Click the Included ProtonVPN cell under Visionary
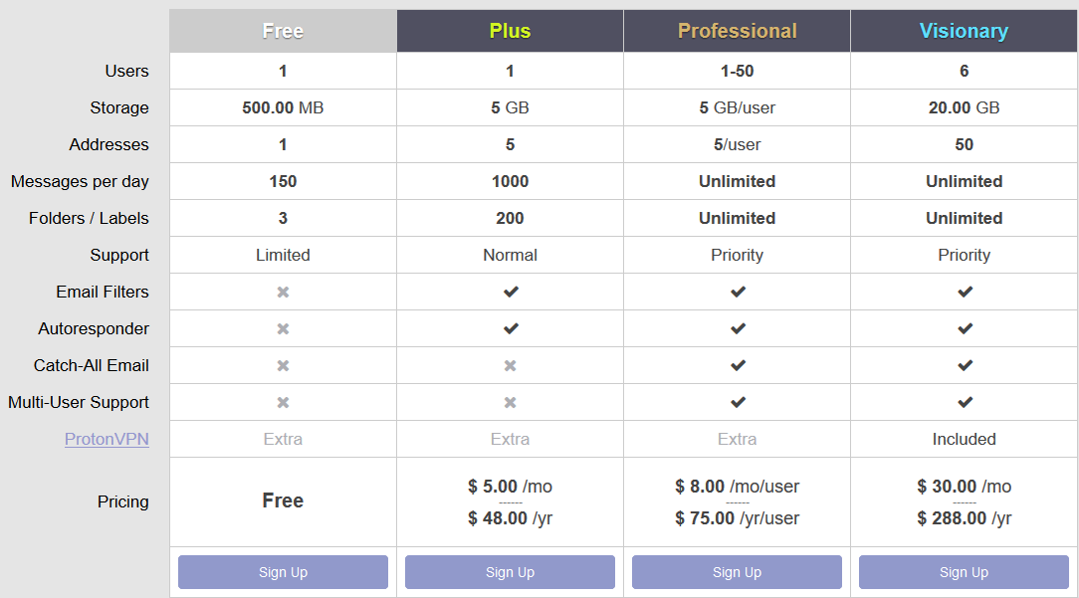 (x=964, y=439)
